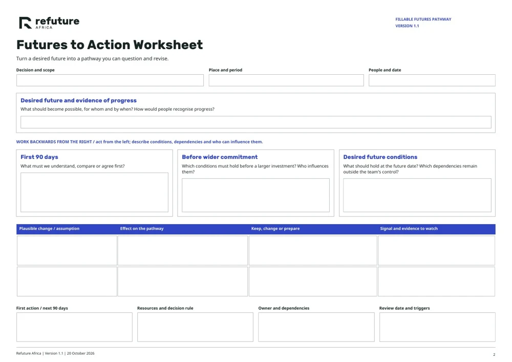This screenshot has width=512, height=362.
Task: Click the Futures to Action Worksheet title
Action: pos(110,45)
